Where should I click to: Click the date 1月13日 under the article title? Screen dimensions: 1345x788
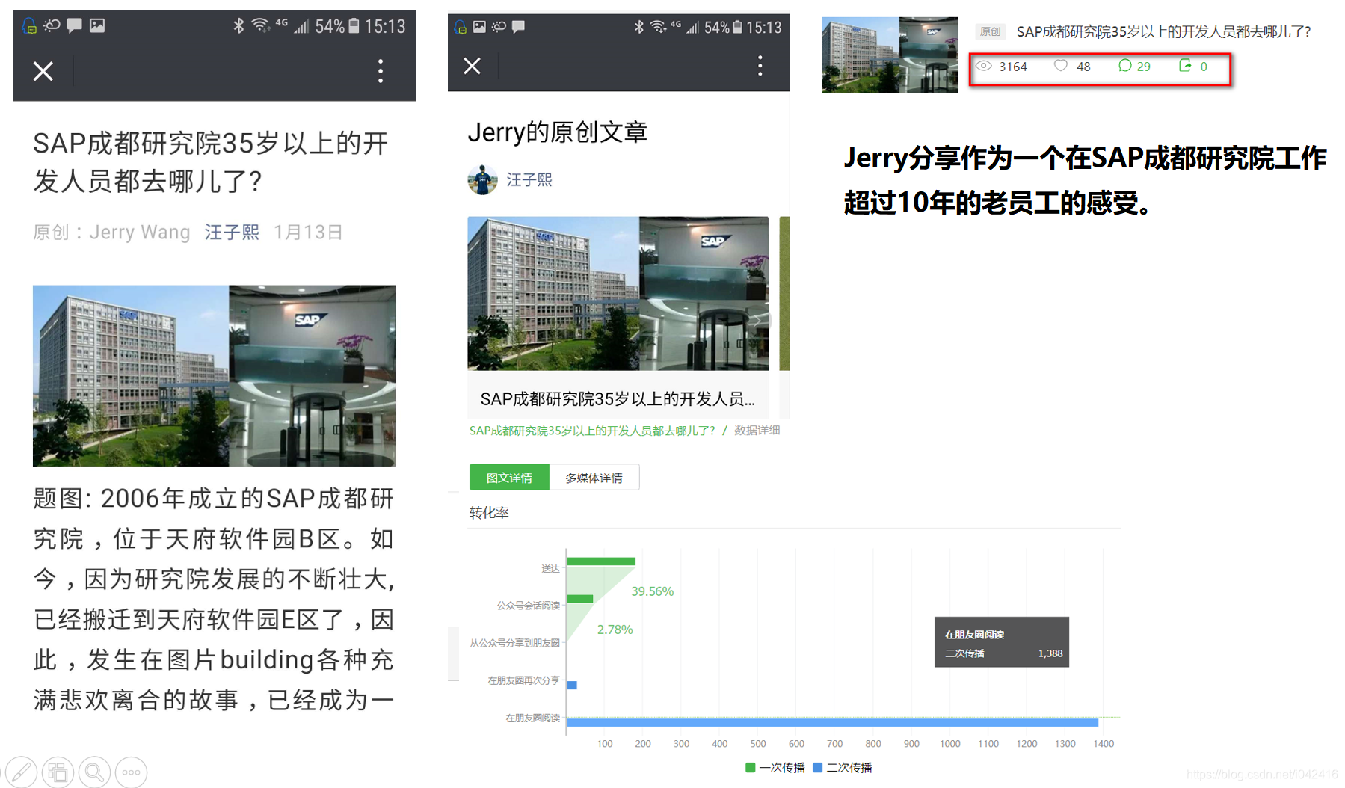tap(308, 232)
